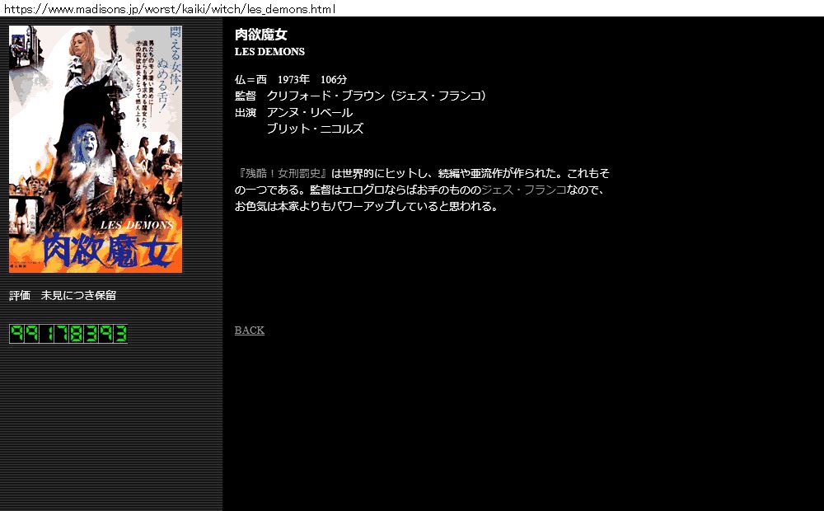Image resolution: width=824 pixels, height=511 pixels.
Task: Click the BACK link
Action: tap(249, 331)
